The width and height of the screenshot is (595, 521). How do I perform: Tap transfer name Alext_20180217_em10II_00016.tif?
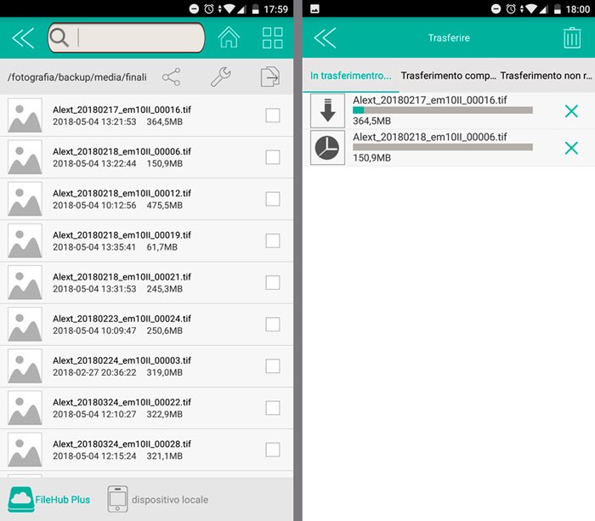pyautogui.click(x=430, y=99)
